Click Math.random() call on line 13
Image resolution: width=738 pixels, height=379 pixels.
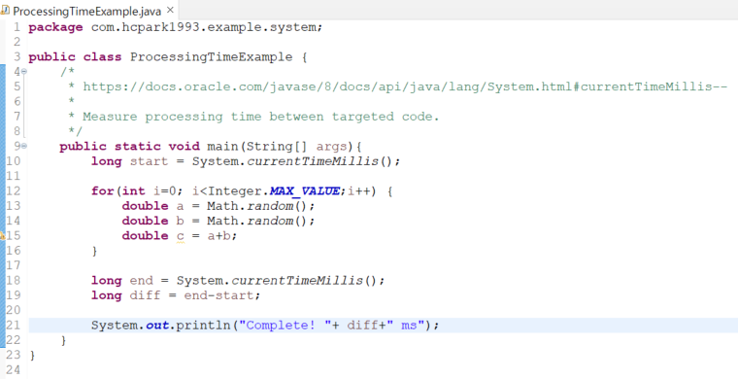click(258, 206)
